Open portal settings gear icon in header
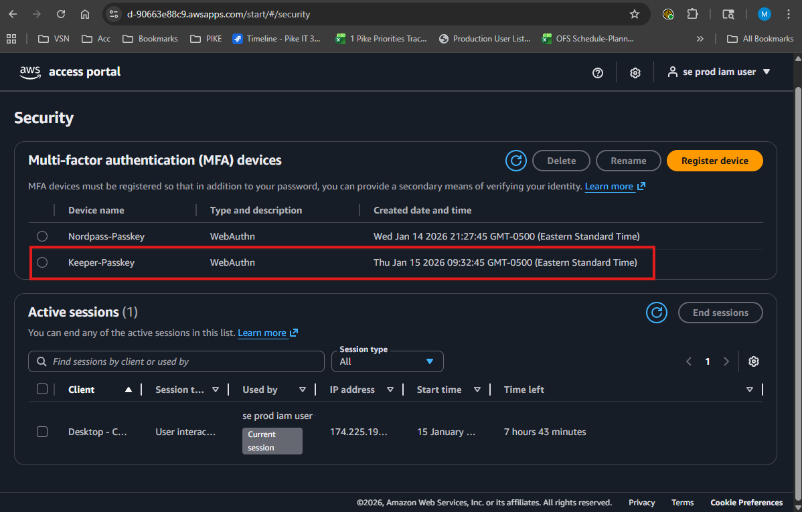 [x=635, y=73]
